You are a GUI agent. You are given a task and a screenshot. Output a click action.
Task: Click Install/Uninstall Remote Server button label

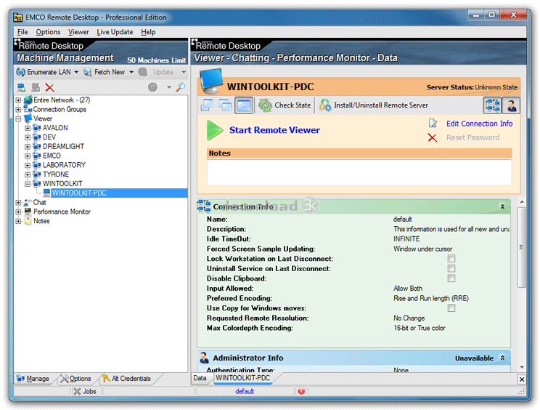(381, 105)
